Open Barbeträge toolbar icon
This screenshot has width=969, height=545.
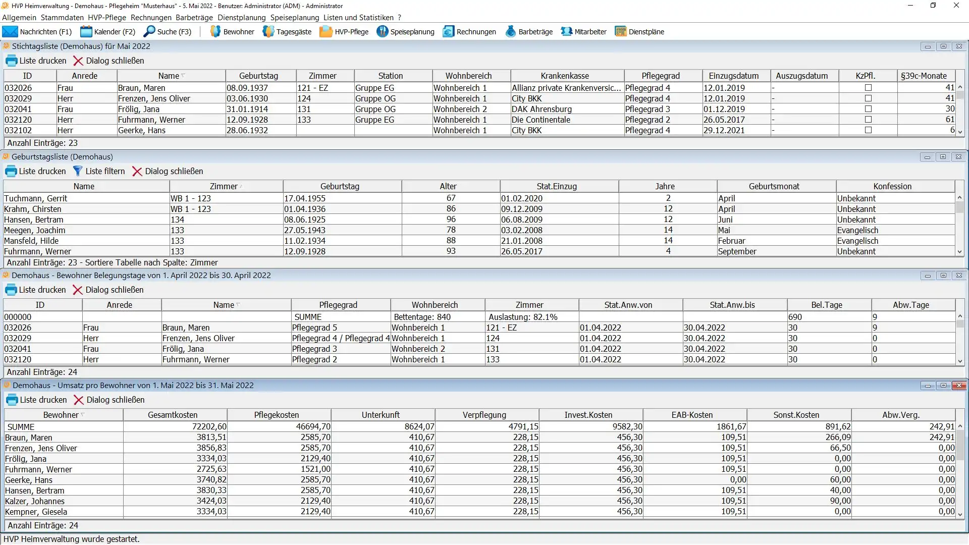[x=511, y=32]
